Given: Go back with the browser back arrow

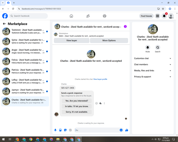Looking at the screenshot, I should (x=3, y=9).
